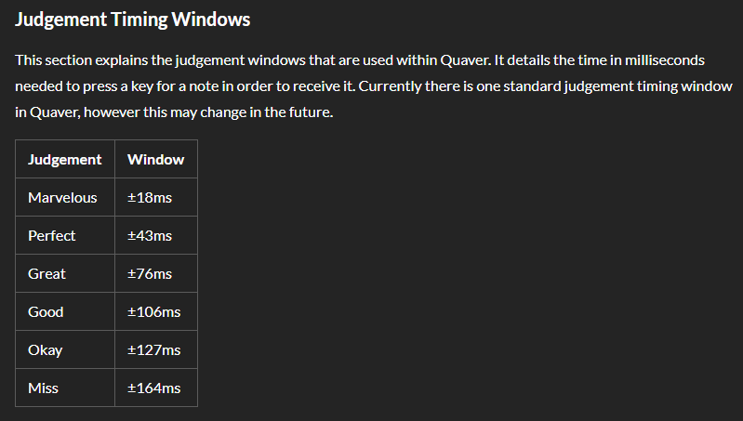
Task: Select the Good judgement cell
Action: tap(46, 311)
